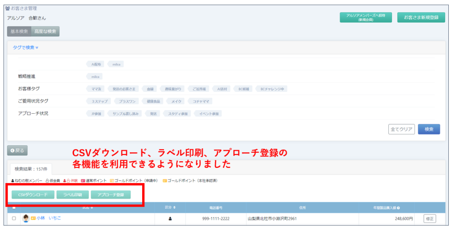Click the ゴールドポイント（申請中） legend icon
This screenshot has height=231, width=455.
(x=112, y=181)
